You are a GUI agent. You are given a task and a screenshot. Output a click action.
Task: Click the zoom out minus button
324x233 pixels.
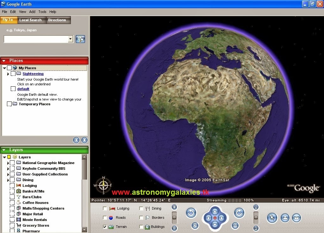tap(174, 228)
